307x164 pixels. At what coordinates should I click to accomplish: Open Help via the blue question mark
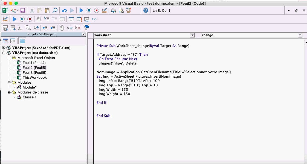(x=146, y=10)
